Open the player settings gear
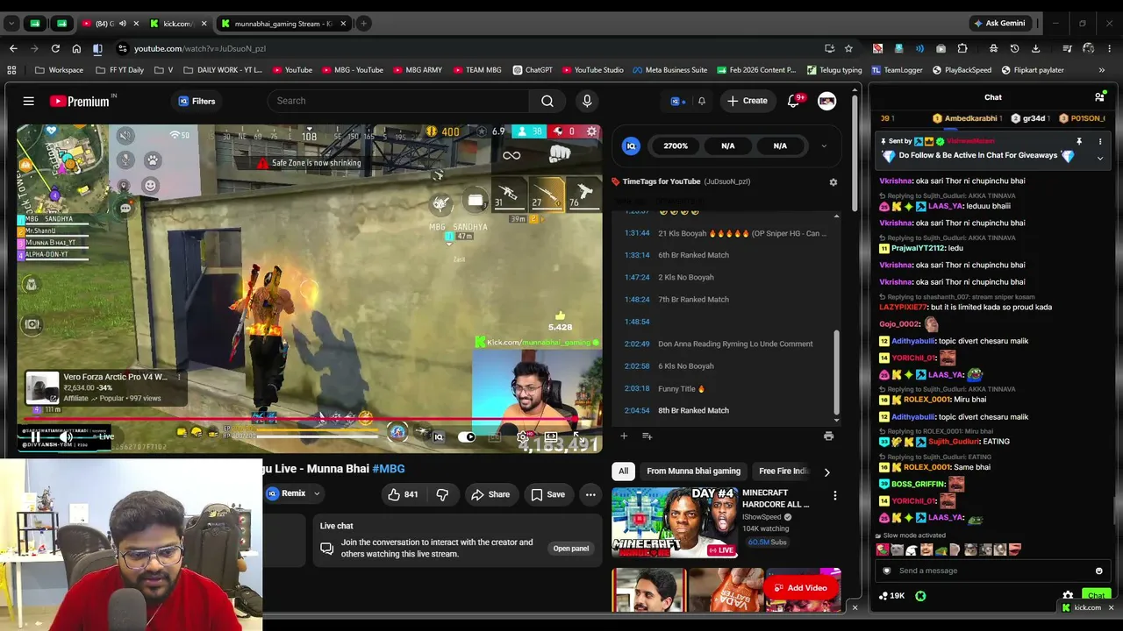Image resolution: width=1123 pixels, height=631 pixels. coord(523,436)
